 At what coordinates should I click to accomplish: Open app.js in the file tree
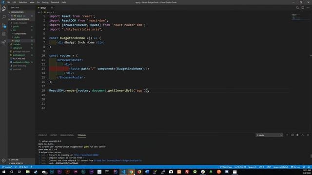[x=17, y=41]
